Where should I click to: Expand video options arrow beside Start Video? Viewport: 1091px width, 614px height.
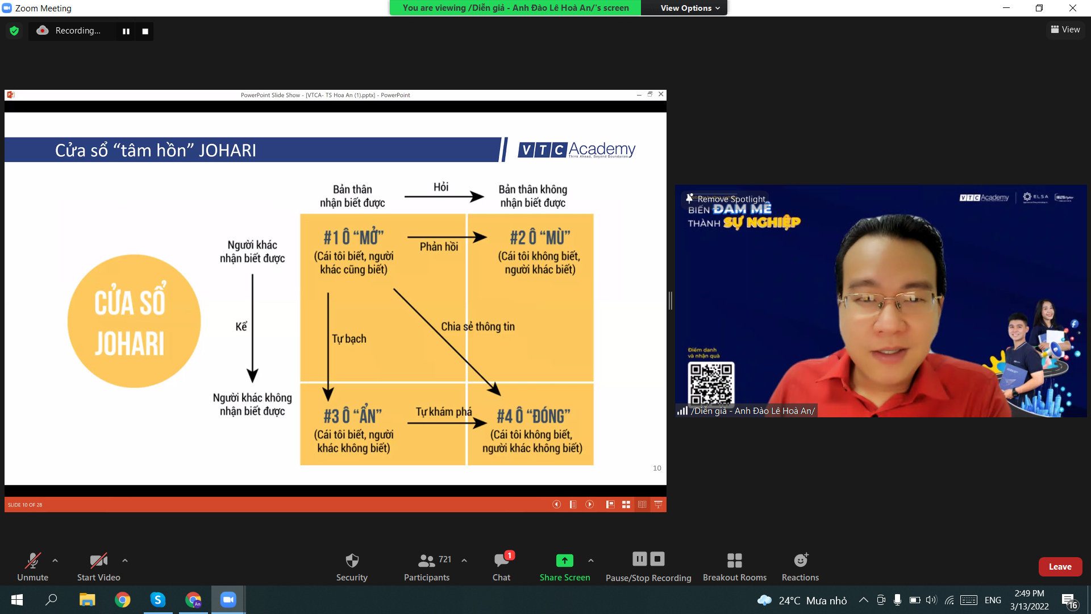tap(125, 561)
